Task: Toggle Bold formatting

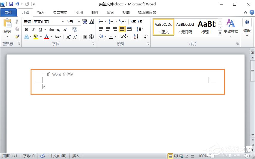Action: [x=26, y=30]
